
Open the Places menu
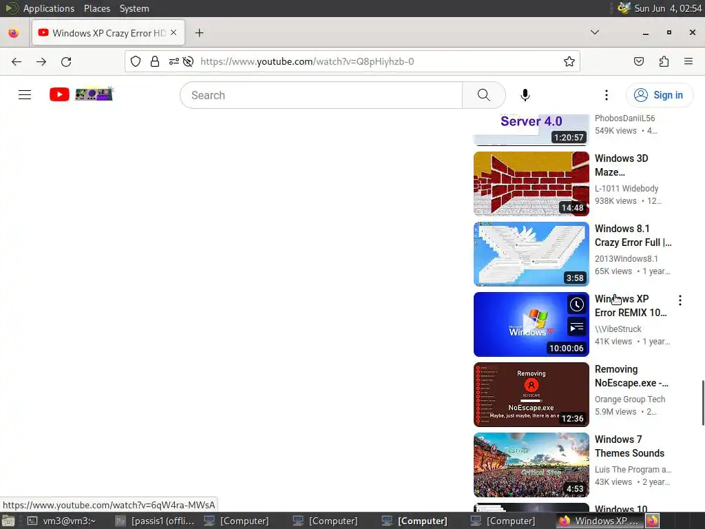pyautogui.click(x=96, y=8)
